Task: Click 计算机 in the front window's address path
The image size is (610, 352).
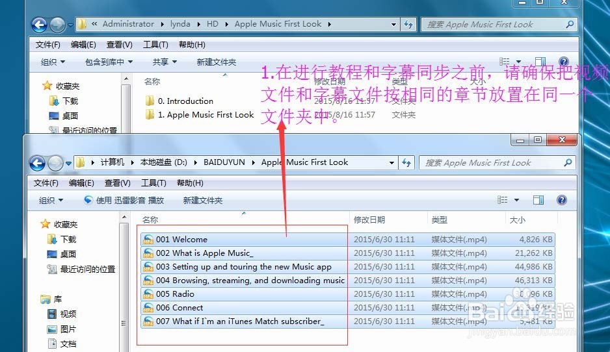Action: coord(112,162)
